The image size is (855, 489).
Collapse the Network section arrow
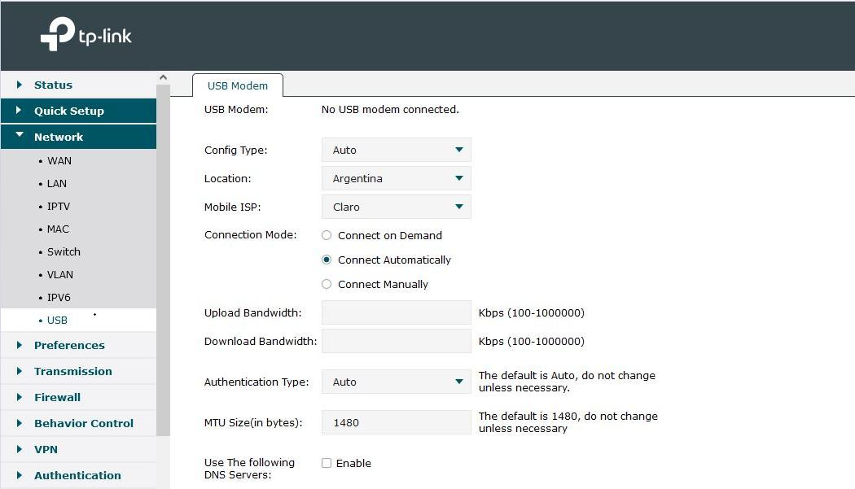20,137
